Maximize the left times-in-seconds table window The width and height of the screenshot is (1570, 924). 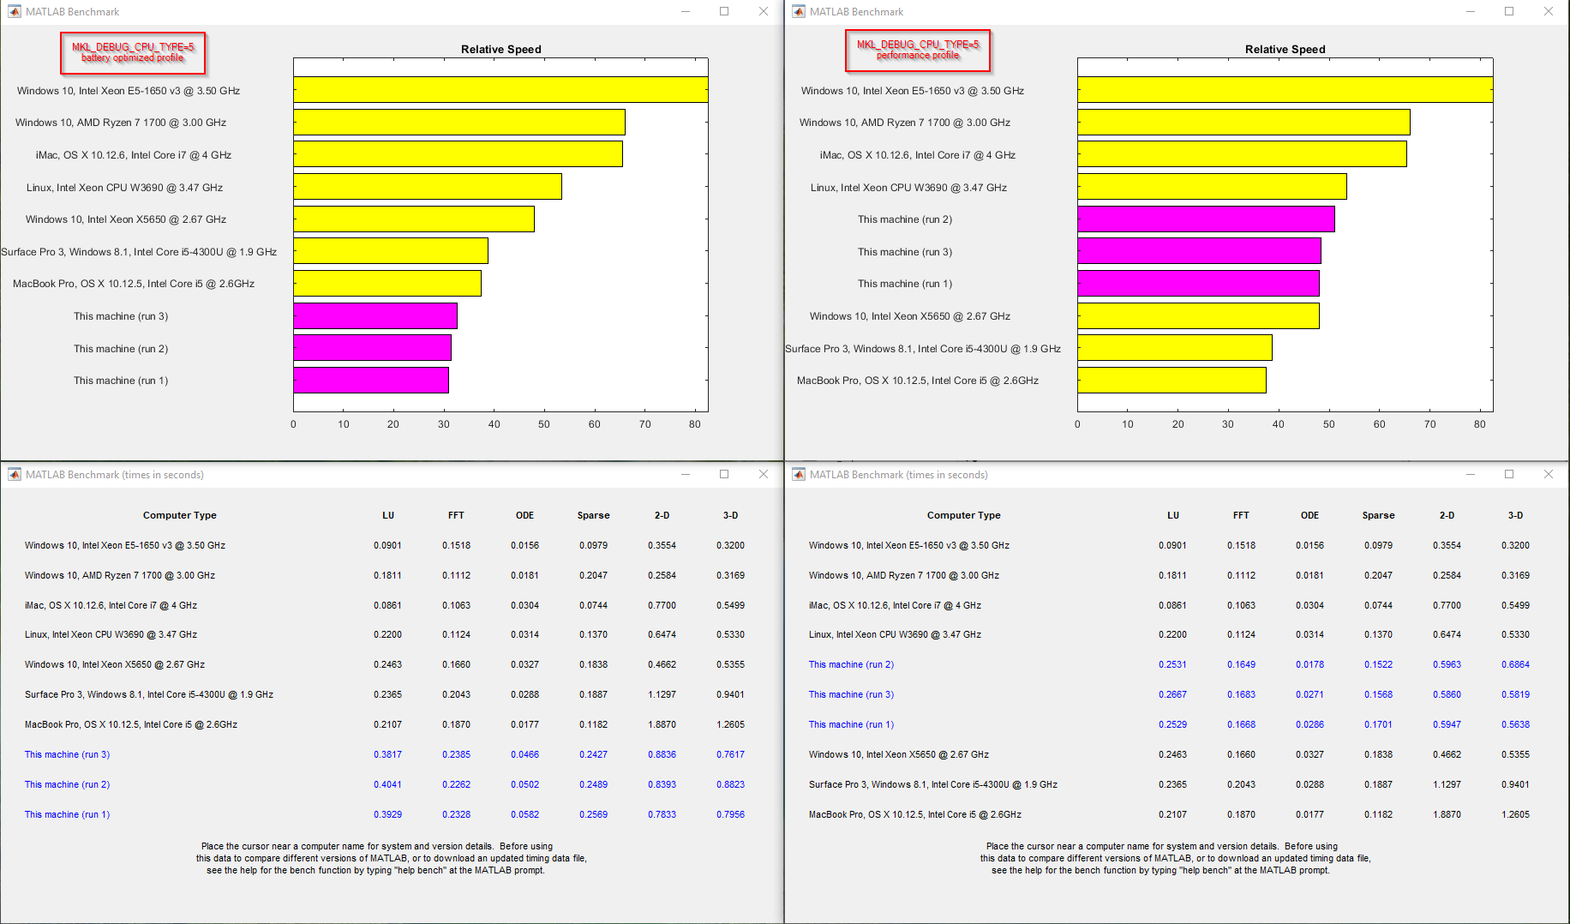pyautogui.click(x=724, y=475)
